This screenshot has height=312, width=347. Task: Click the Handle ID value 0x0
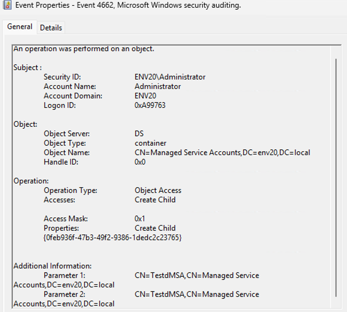(x=140, y=162)
